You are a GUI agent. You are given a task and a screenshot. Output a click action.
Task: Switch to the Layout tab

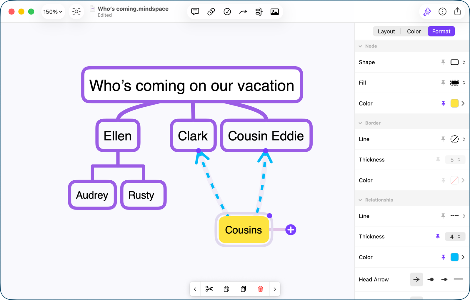[x=386, y=31]
